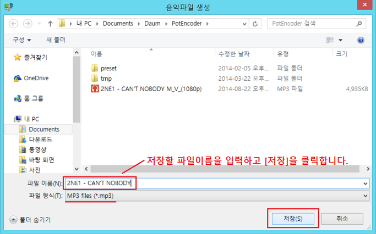
Task: Click horizontal scrollbar right arrow
Action: (x=368, y=169)
